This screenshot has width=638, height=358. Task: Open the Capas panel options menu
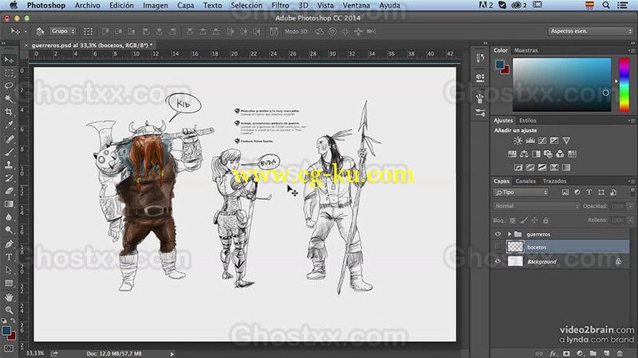click(x=631, y=181)
